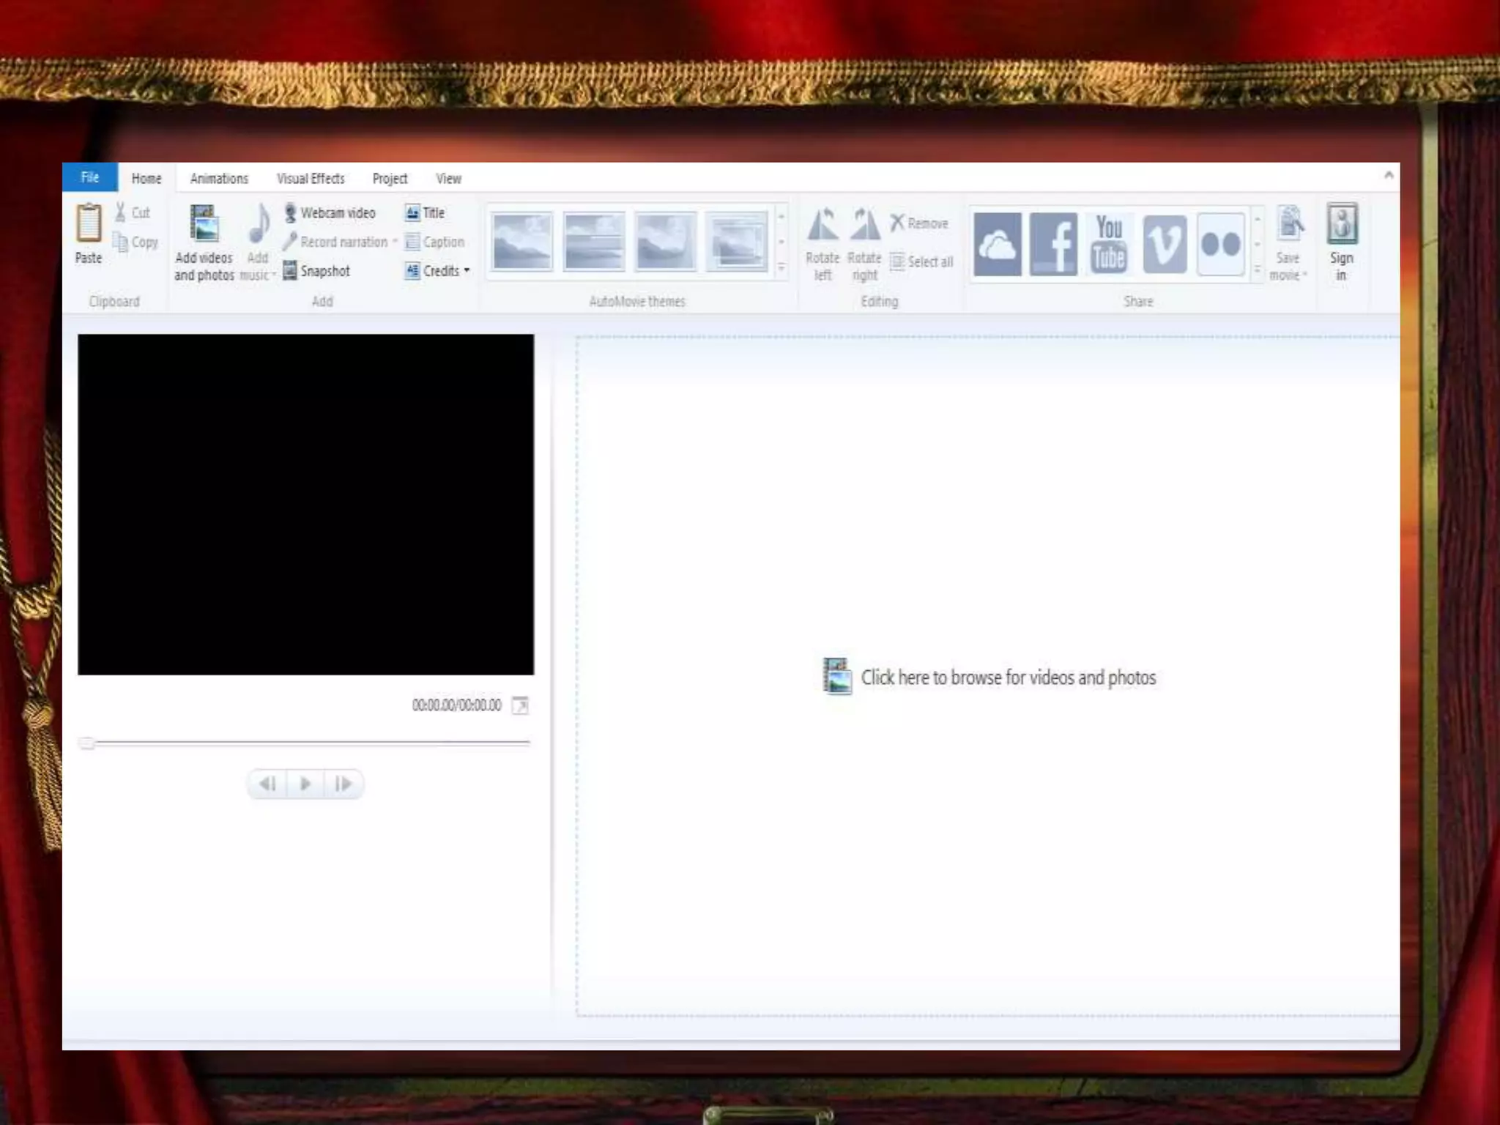1500x1125 pixels.
Task: Switch to the Visual Effects tab
Action: [311, 179]
